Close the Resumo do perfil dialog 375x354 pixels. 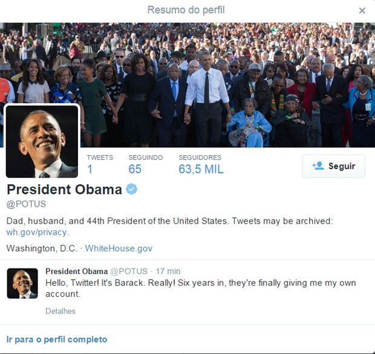coord(362,10)
